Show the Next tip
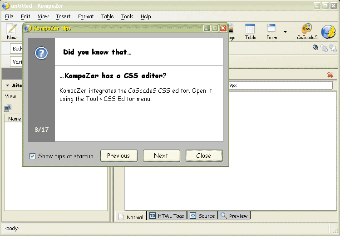 click(161, 156)
